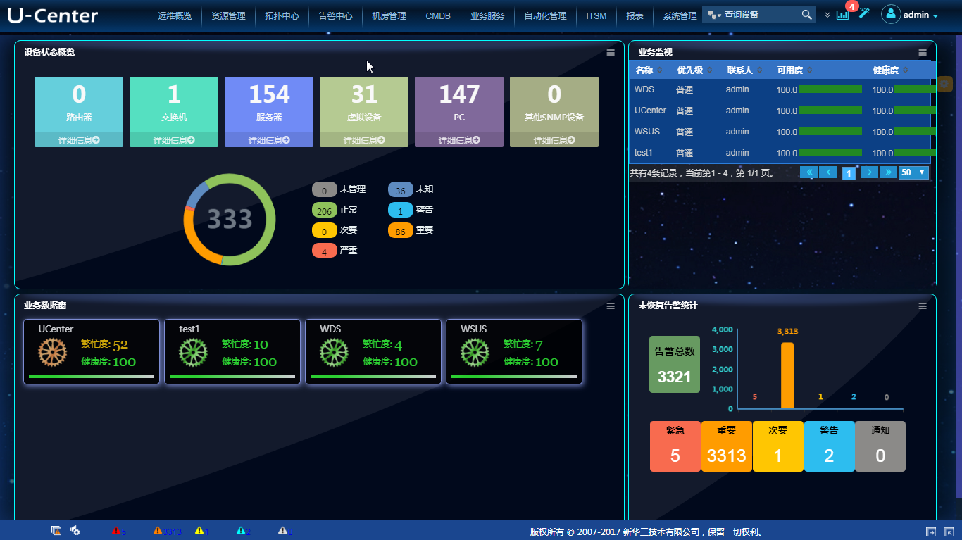Viewport: 962px width, 540px height.
Task: Click the cyan warning alarm icon in status bar
Action: pos(241,531)
